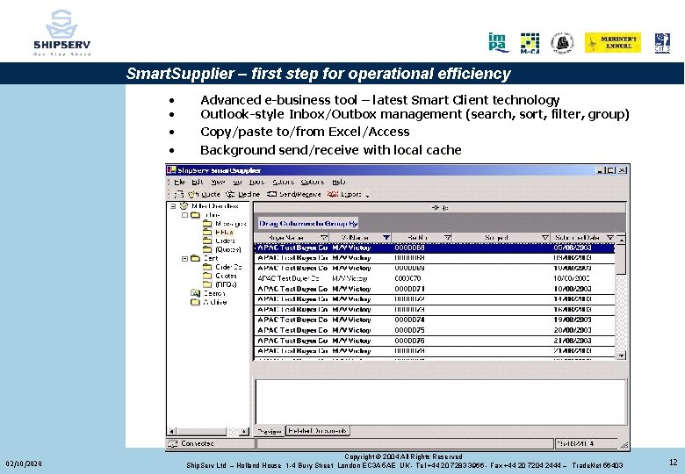The width and height of the screenshot is (685, 474).
Task: Click the Quote toolbar icon
Action: pyautogui.click(x=193, y=194)
